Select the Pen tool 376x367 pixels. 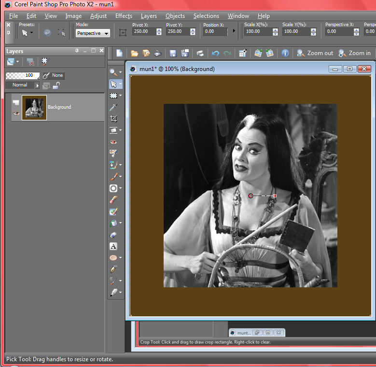pyautogui.click(x=113, y=269)
